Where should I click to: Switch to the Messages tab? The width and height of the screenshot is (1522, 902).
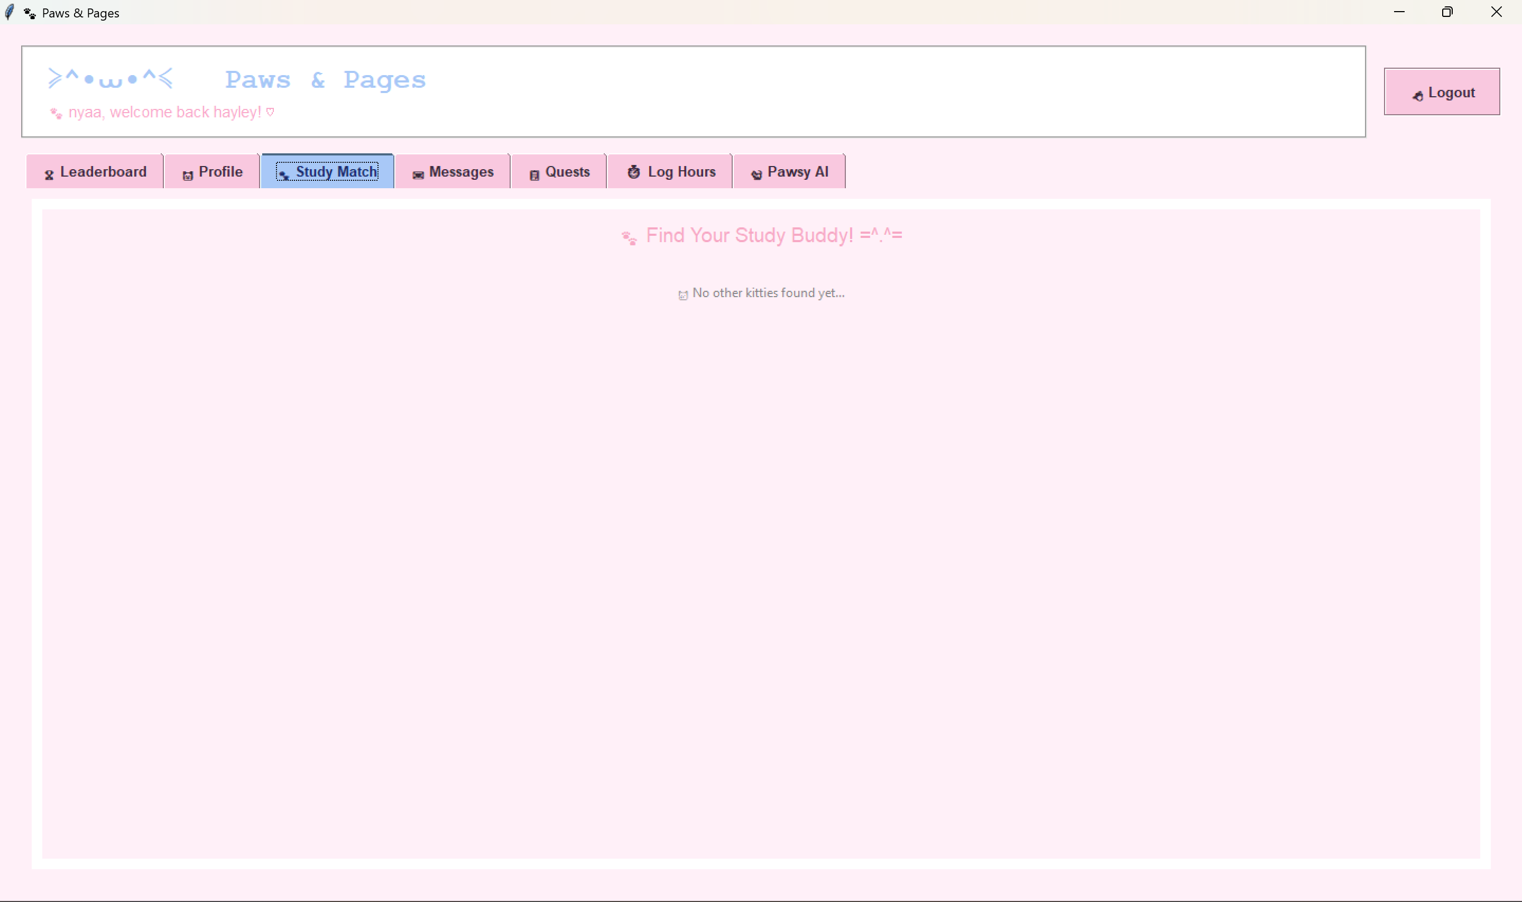[453, 172]
